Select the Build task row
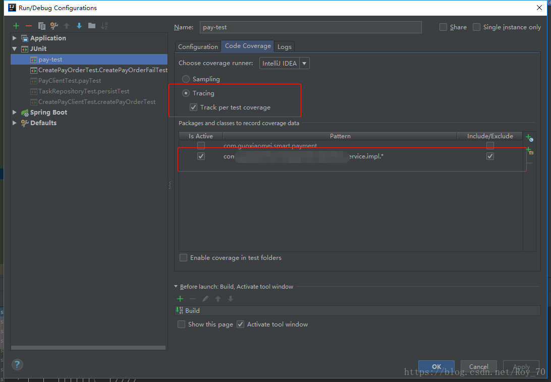This screenshot has height=382, width=551. tap(357, 311)
